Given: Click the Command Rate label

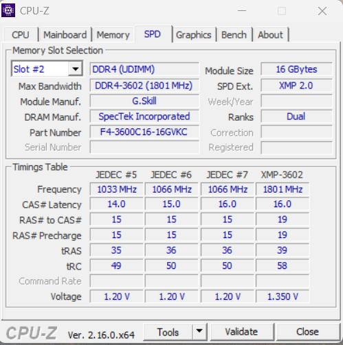Looking at the screenshot, I should (x=50, y=281).
